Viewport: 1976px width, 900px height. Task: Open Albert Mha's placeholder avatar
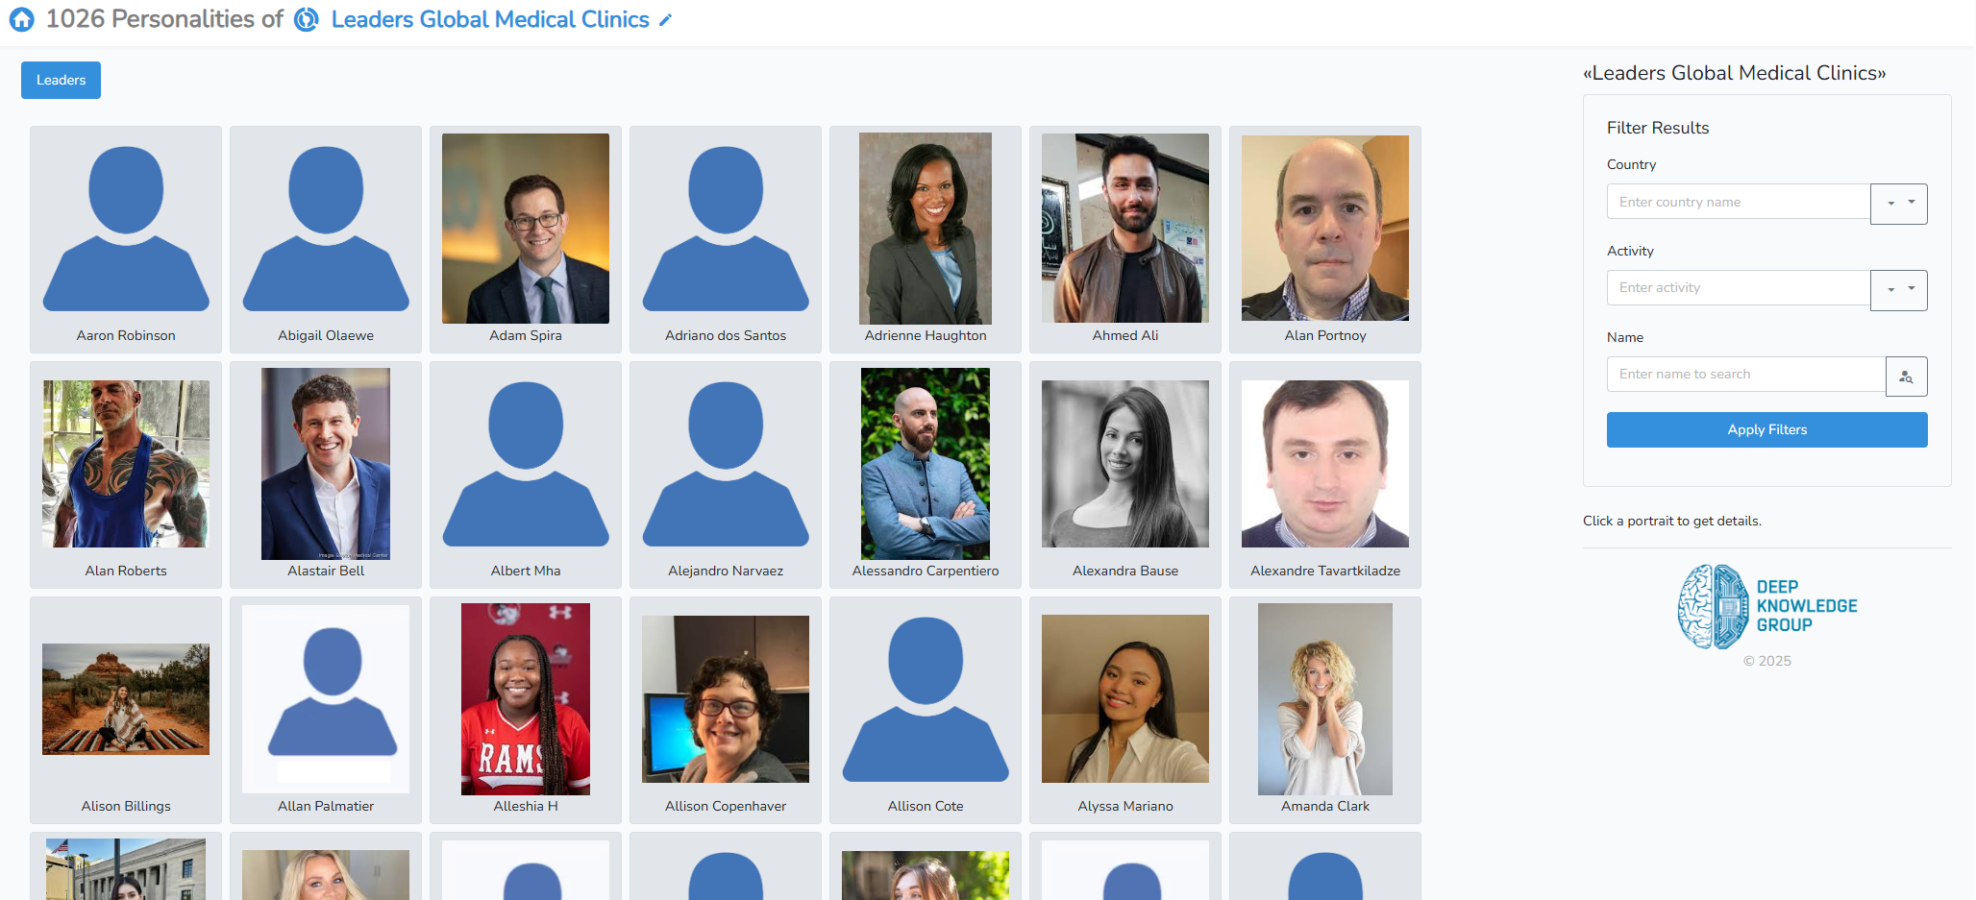pyautogui.click(x=526, y=464)
